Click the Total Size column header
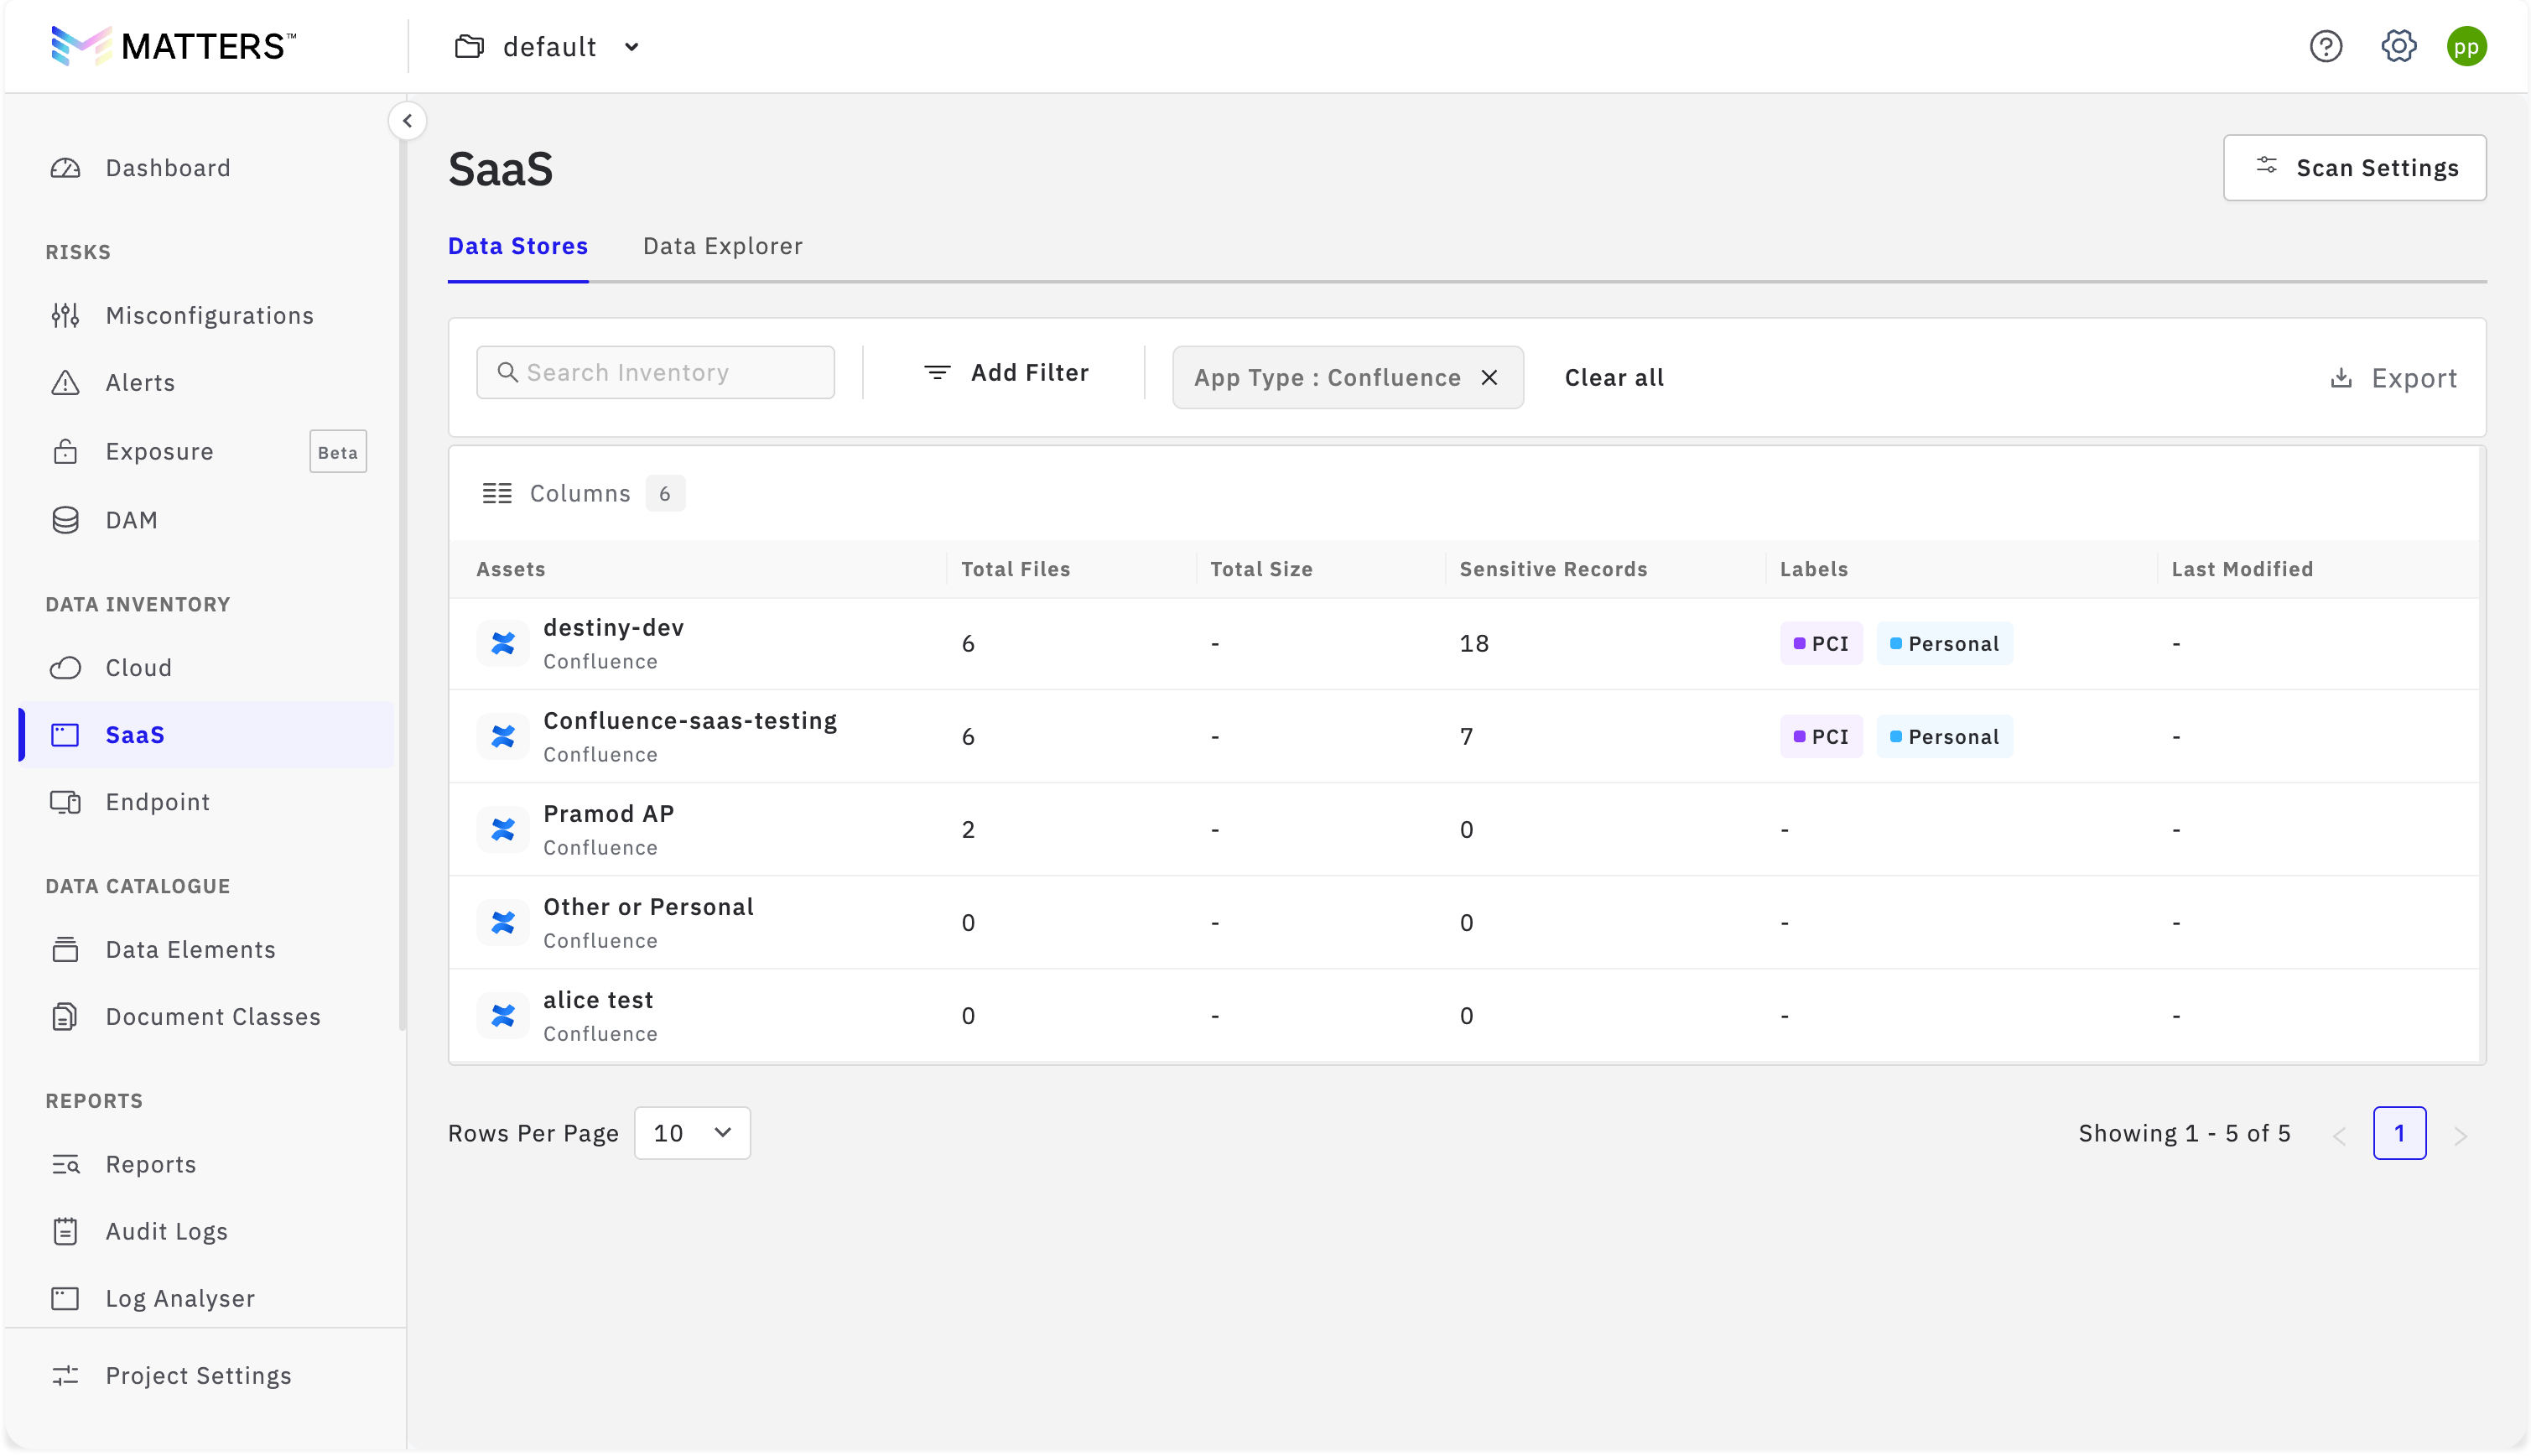 (x=1261, y=569)
